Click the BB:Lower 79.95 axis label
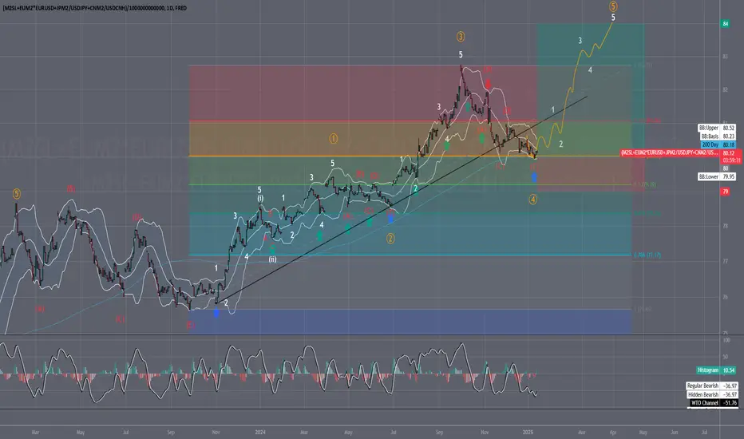The width and height of the screenshot is (744, 439). (717, 176)
